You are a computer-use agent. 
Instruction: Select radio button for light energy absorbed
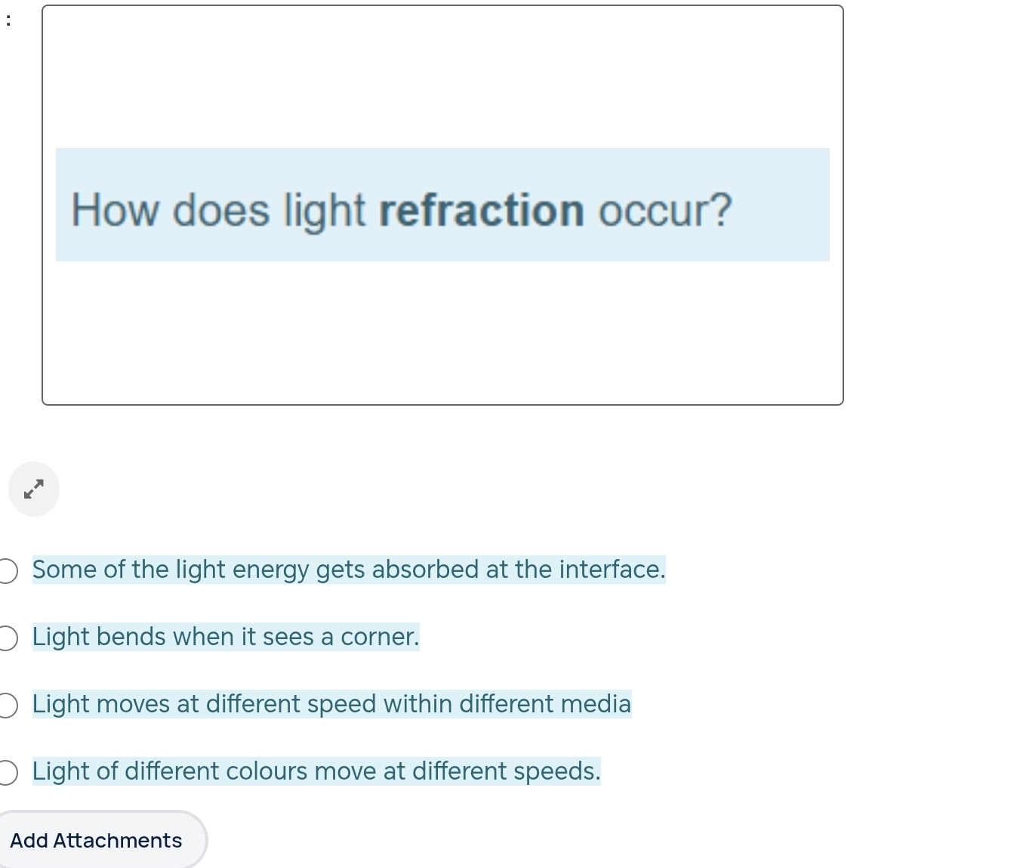click(x=7, y=570)
